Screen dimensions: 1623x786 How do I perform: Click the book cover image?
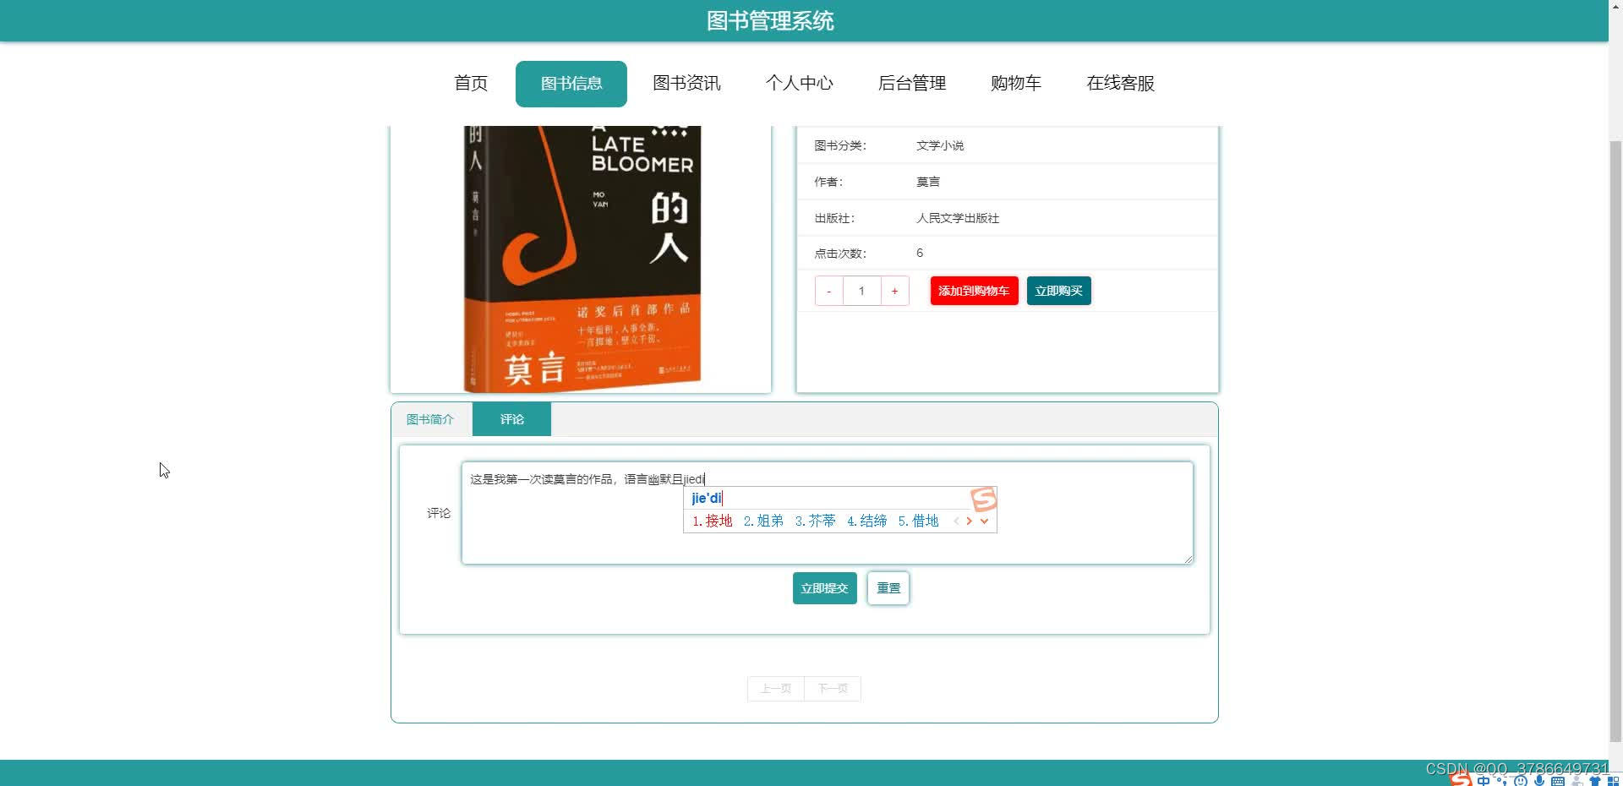click(x=582, y=259)
